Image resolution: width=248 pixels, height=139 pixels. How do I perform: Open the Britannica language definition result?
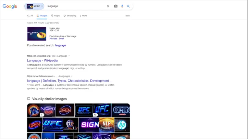[x=70, y=81]
